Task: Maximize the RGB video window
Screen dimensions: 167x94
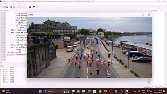Action: pos(143,15)
